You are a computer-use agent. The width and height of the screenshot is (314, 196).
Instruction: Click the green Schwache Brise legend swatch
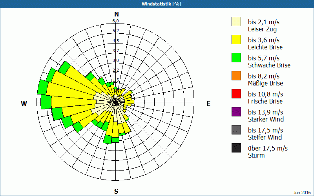[x=236, y=58]
